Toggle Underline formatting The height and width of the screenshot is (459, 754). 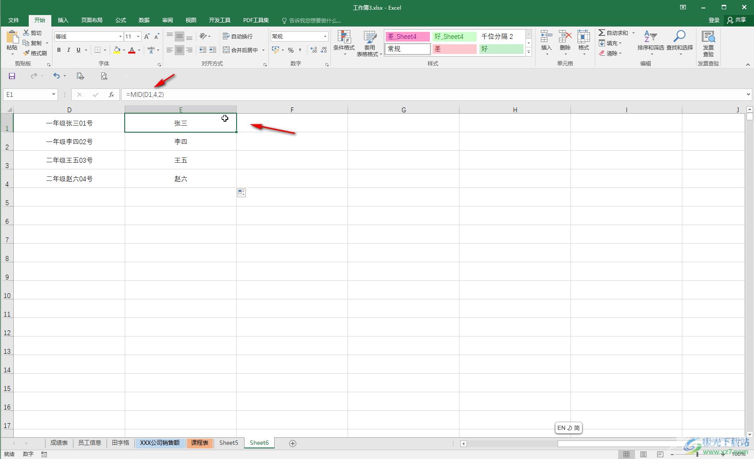[x=78, y=50]
